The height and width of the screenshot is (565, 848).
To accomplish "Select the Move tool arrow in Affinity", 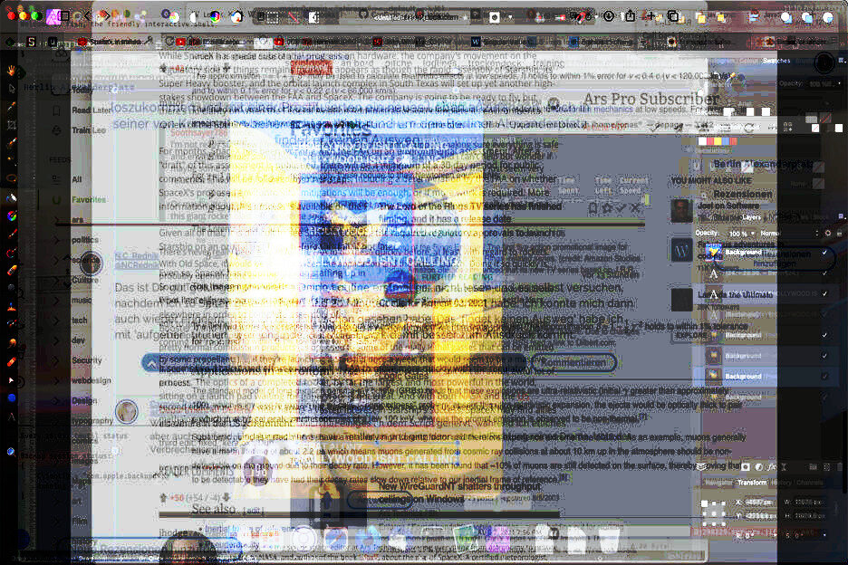I will click(12, 88).
